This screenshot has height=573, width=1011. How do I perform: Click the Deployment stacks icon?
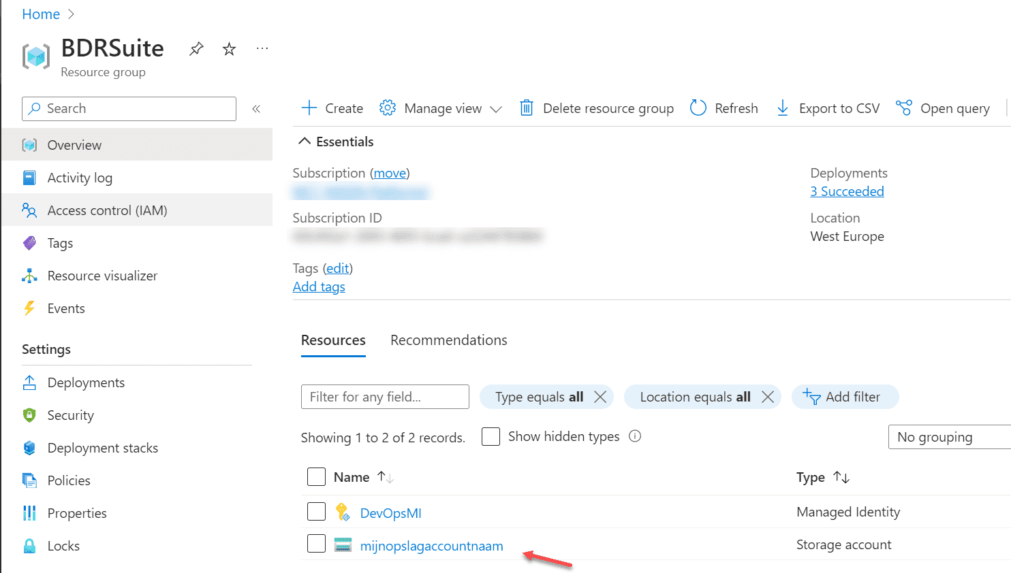pyautogui.click(x=29, y=448)
